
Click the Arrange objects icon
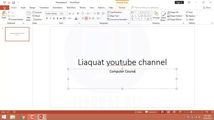(156, 15)
